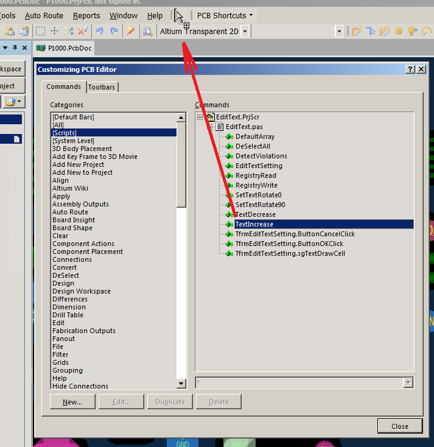Screen dimensions: 434x447
Task: Select the Differential Pair Routing tool
Action: (371, 31)
